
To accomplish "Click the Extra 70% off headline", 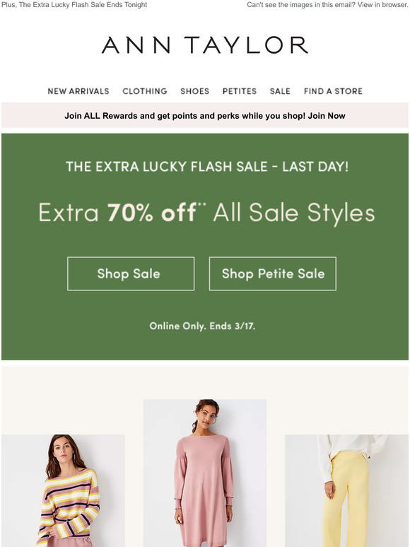I will [206, 212].
